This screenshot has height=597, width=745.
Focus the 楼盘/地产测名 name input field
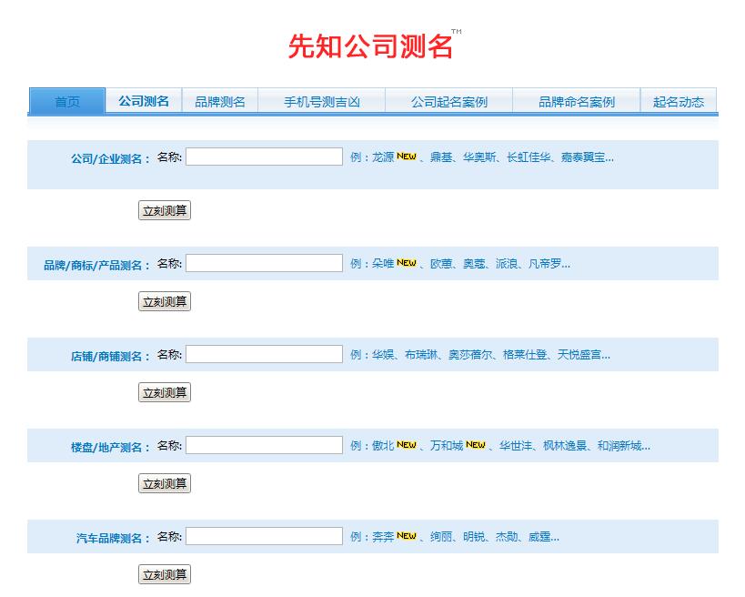coord(264,445)
